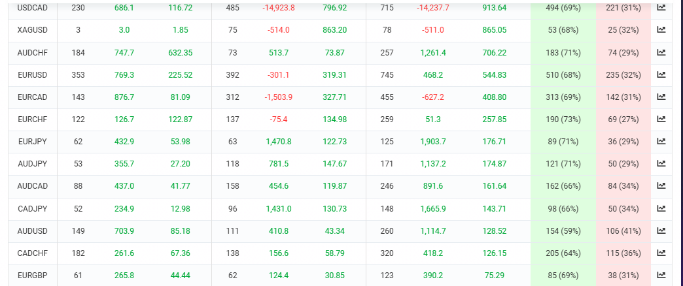Click the 313 (69%) cell
This screenshot has height=286, width=683.
[563, 97]
